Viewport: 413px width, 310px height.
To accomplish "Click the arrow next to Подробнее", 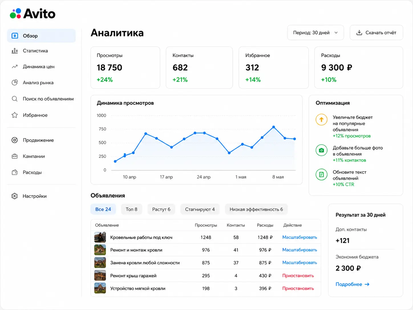I will (x=367, y=284).
